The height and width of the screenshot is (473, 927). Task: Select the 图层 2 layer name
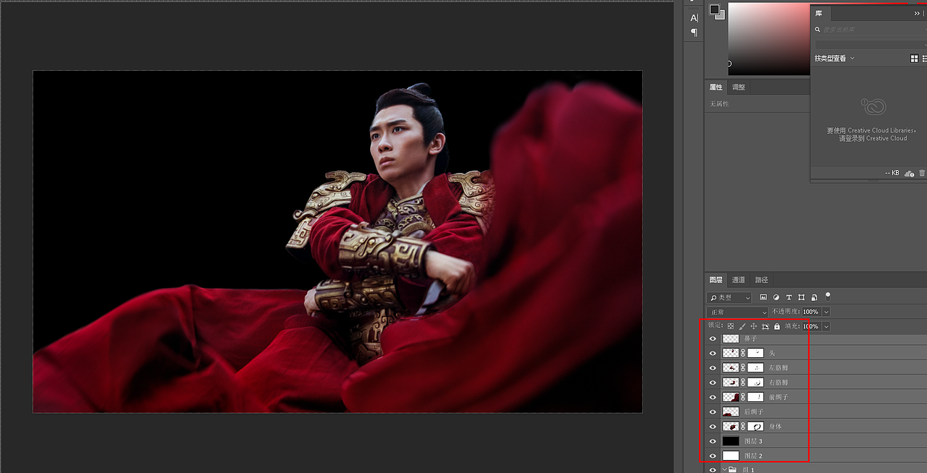pyautogui.click(x=753, y=456)
